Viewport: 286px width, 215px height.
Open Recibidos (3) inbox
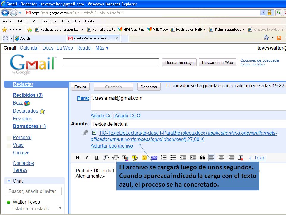[28, 95]
